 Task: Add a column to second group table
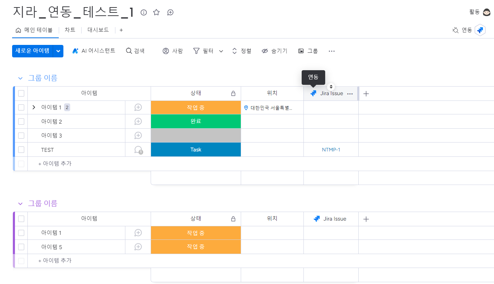coord(366,219)
